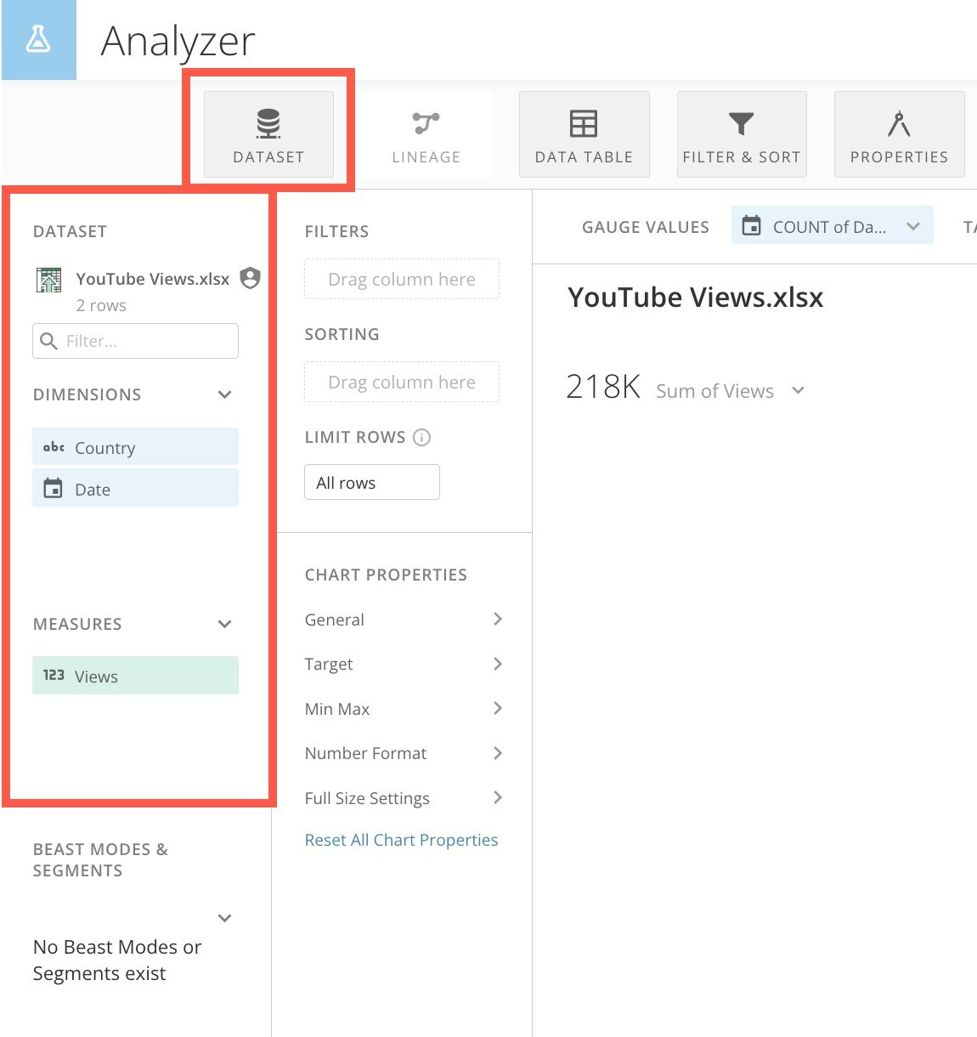Open the Properties panel
This screenshot has height=1037, width=977.
tap(899, 134)
